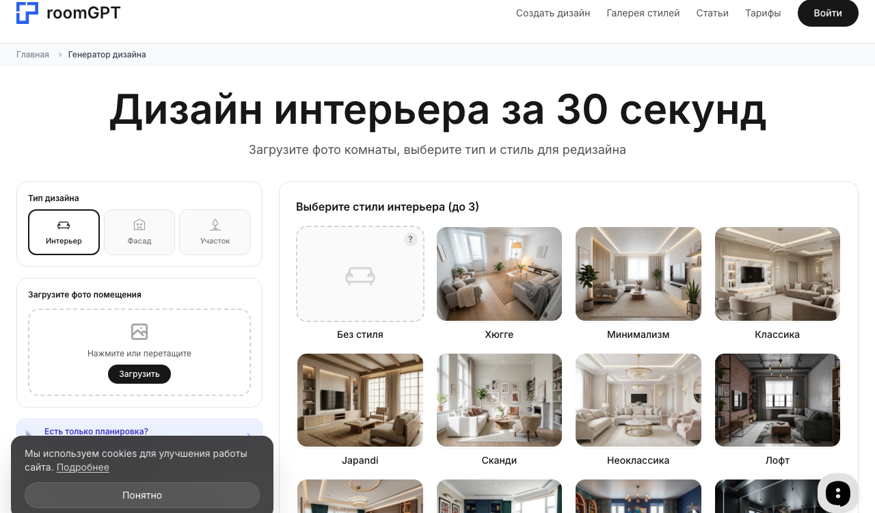Go to the Статьи section
The image size is (875, 513).
pyautogui.click(x=712, y=13)
